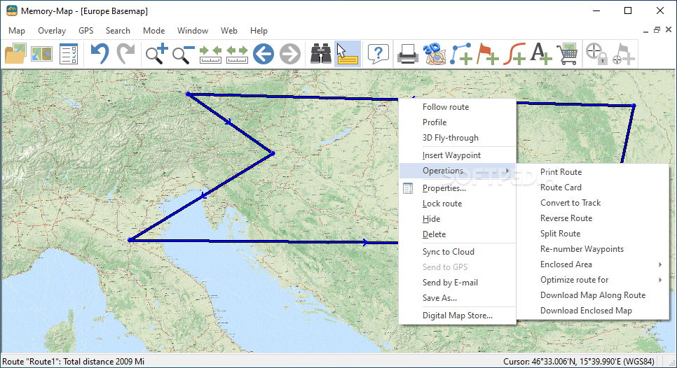Expand the Operations submenu arrow
Viewport: 677px width, 368px height.
[x=507, y=171]
